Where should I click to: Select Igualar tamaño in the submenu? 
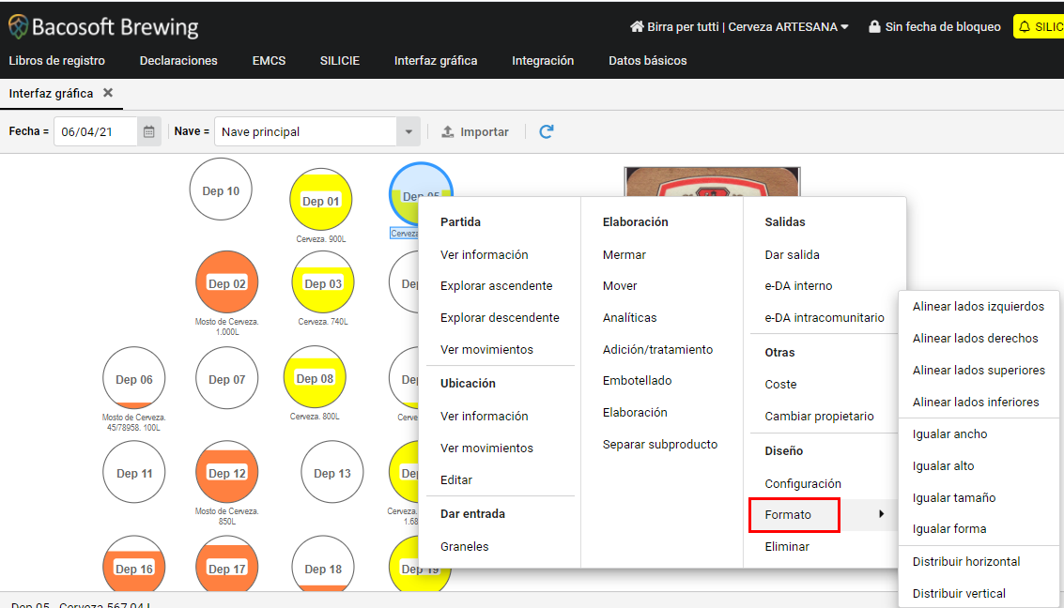pyautogui.click(x=954, y=497)
